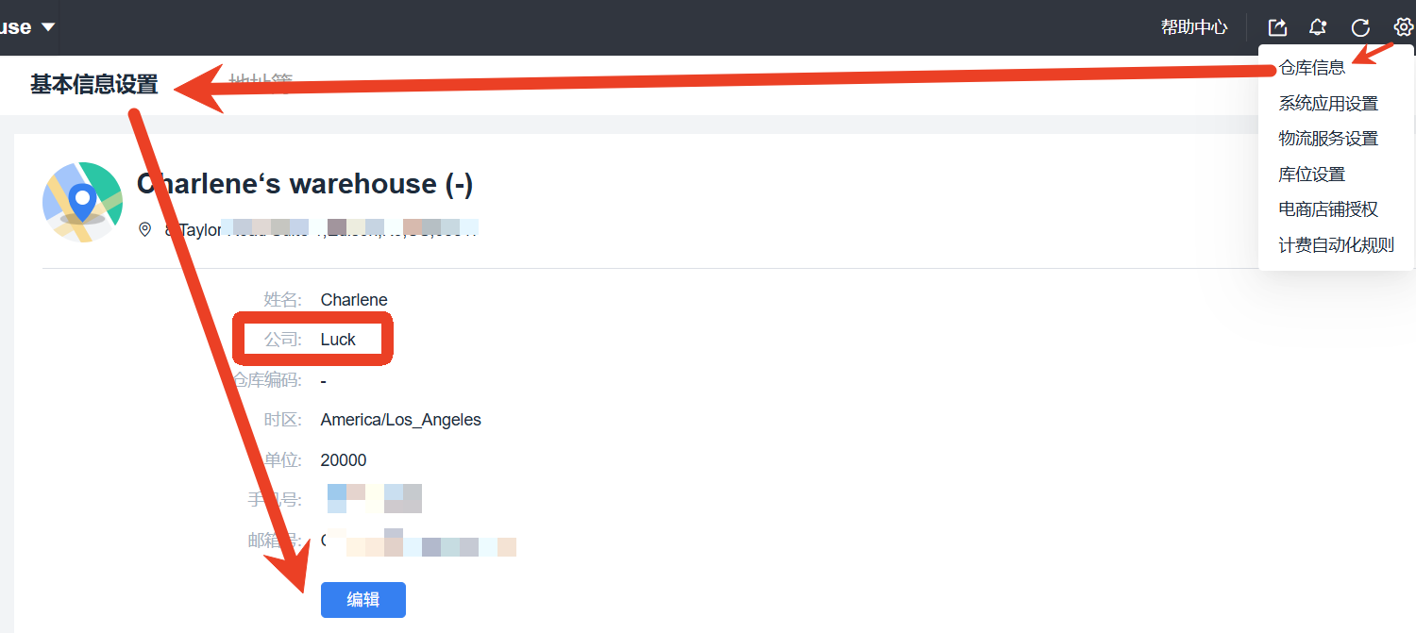
Task: Click the America/Los_Angeles timezone value
Action: 401,420
